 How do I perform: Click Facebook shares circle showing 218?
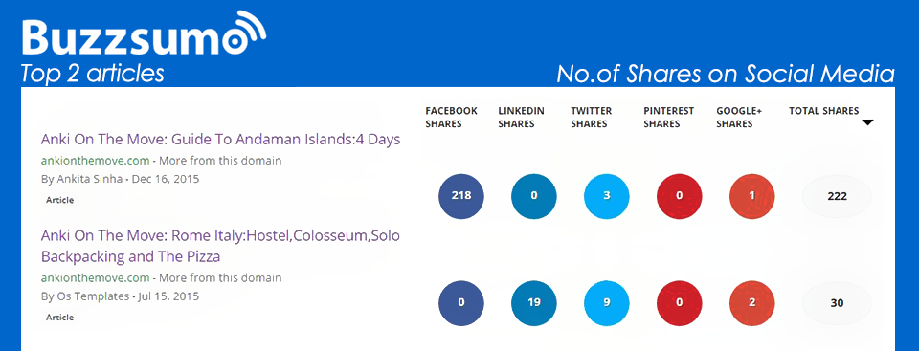461,196
